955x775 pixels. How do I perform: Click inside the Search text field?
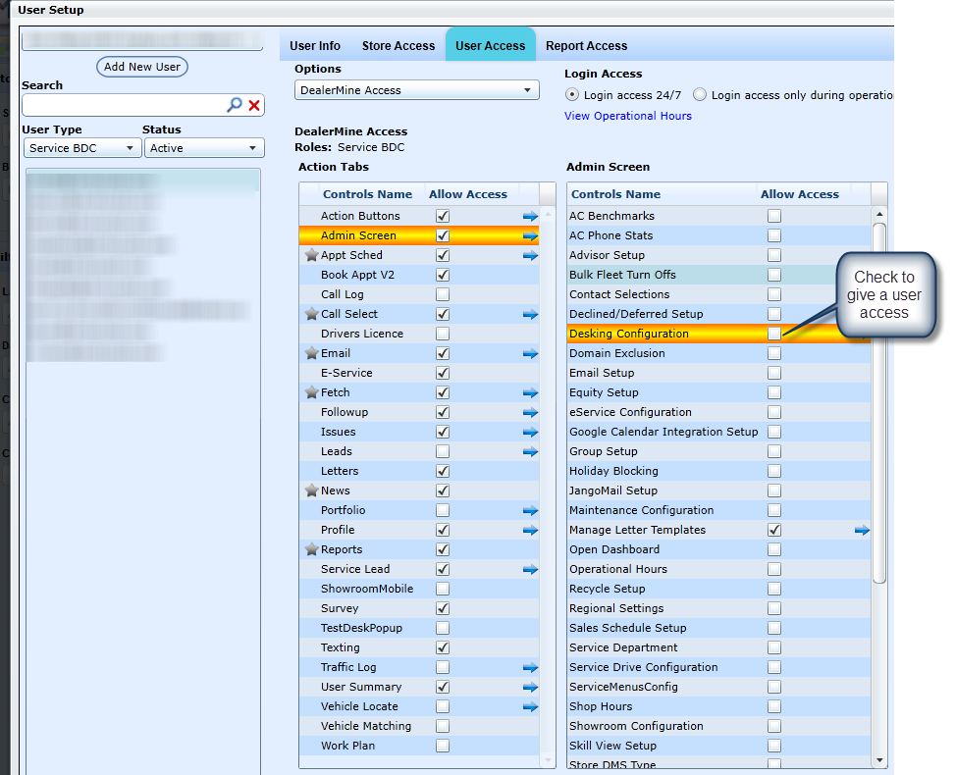123,105
